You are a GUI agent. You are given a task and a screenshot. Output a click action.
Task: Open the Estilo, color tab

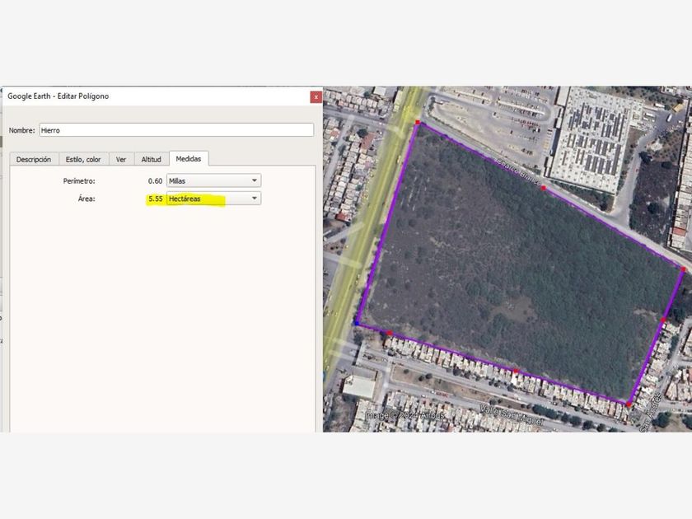pos(83,159)
